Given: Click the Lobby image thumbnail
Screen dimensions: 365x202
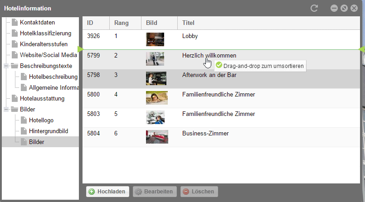Looking at the screenshot, I should pos(155,39).
